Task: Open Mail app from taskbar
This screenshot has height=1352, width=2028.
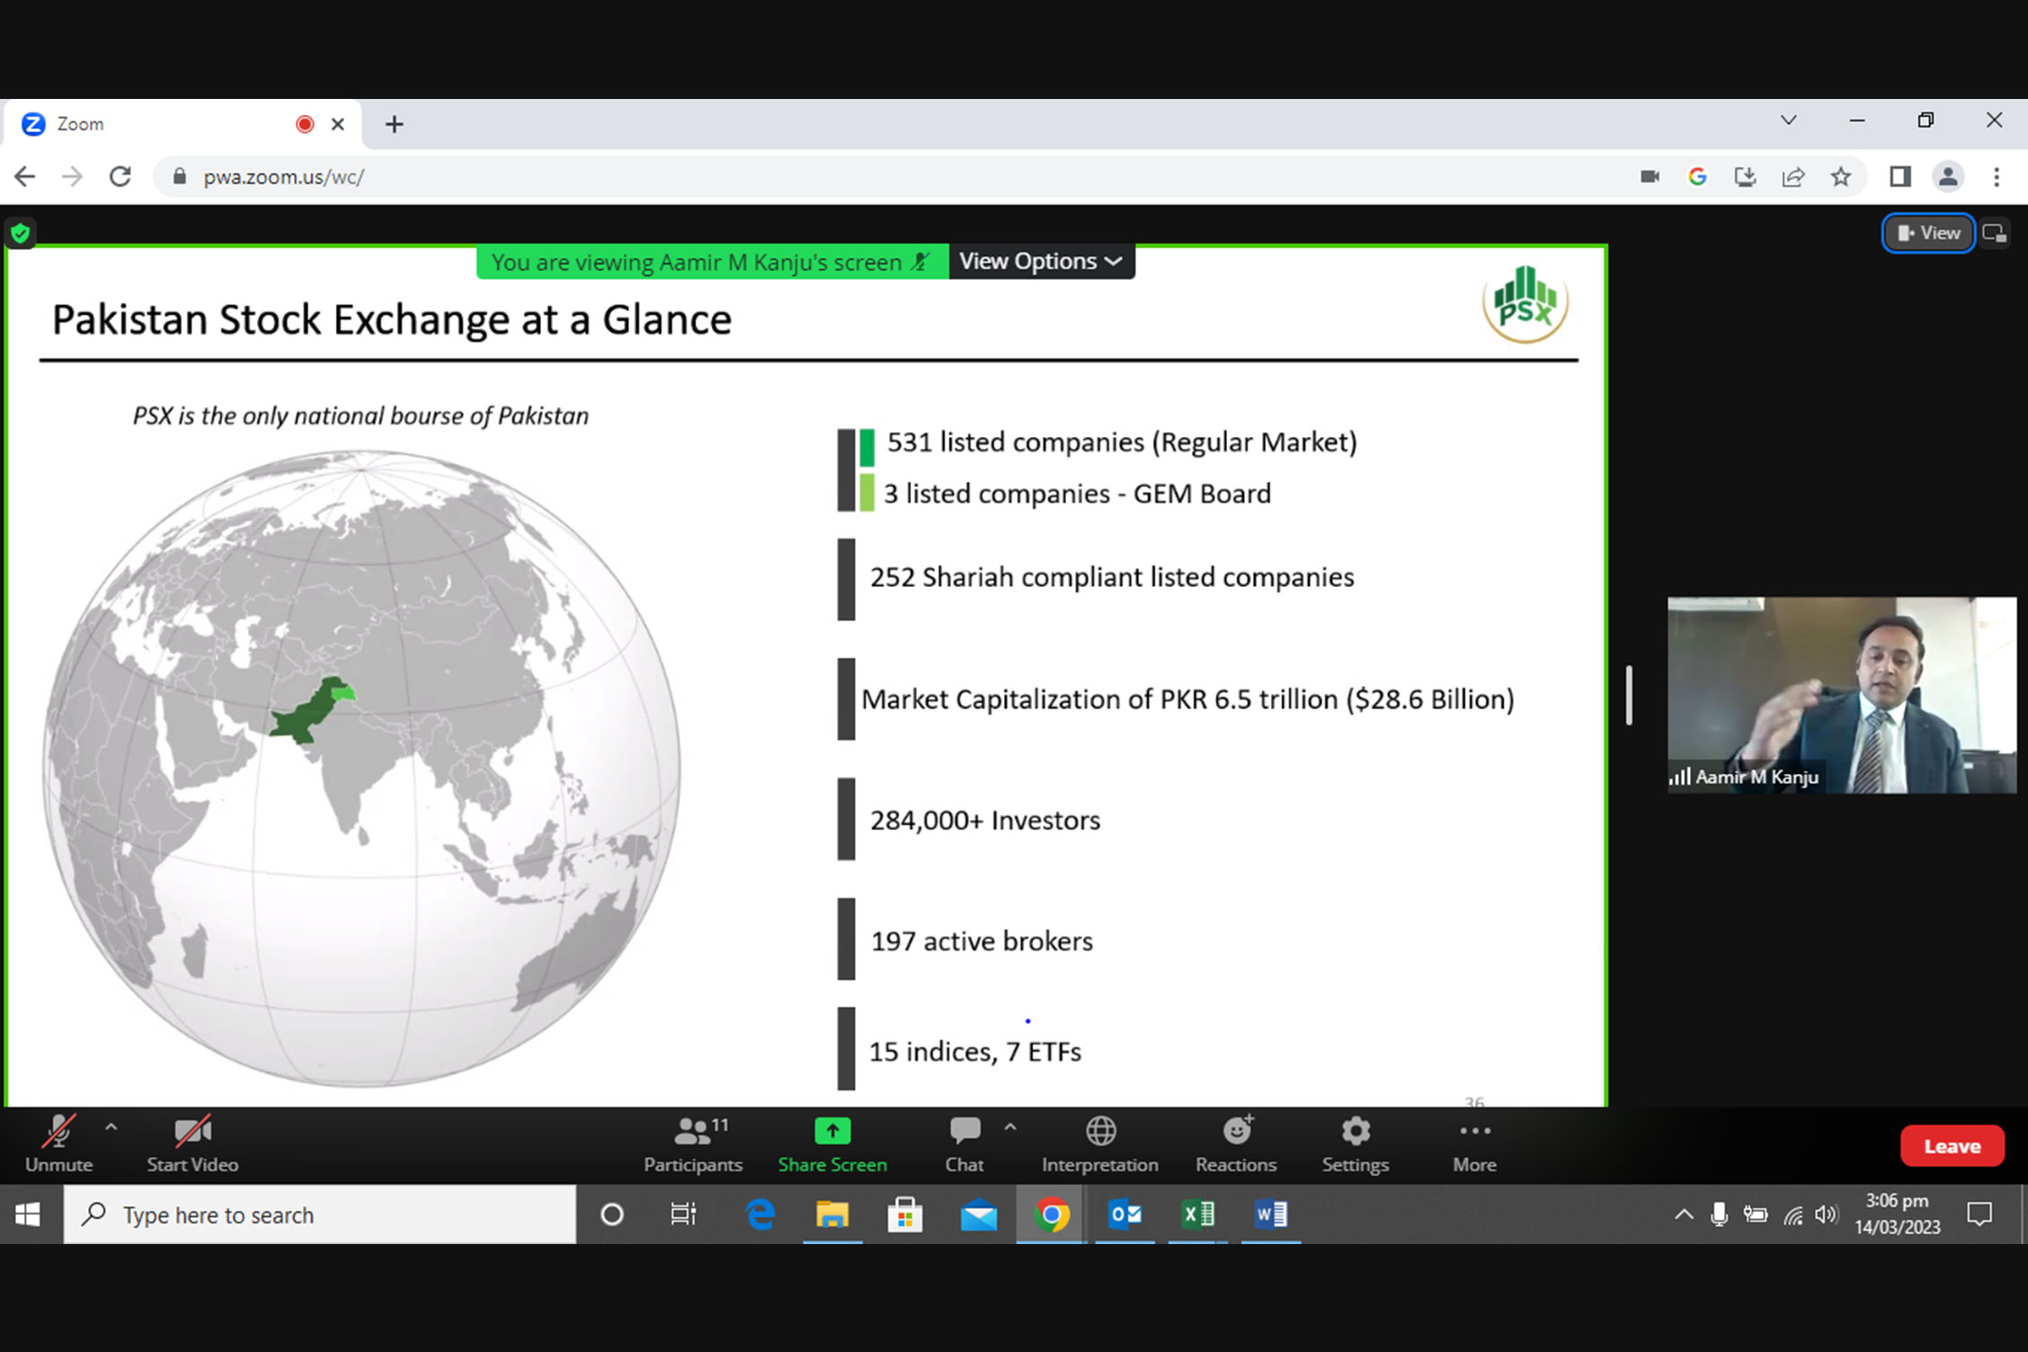Action: [978, 1214]
